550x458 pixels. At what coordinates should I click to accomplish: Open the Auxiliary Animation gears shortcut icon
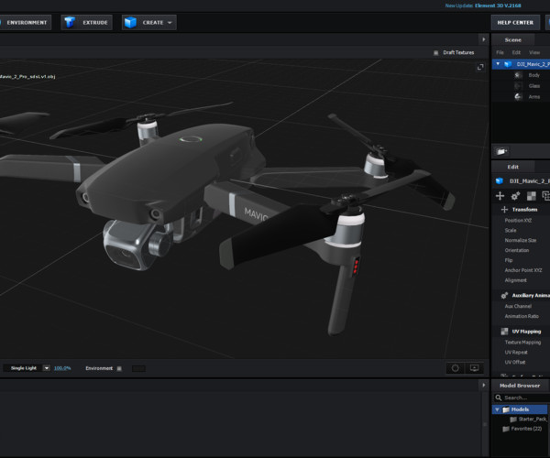click(x=515, y=196)
